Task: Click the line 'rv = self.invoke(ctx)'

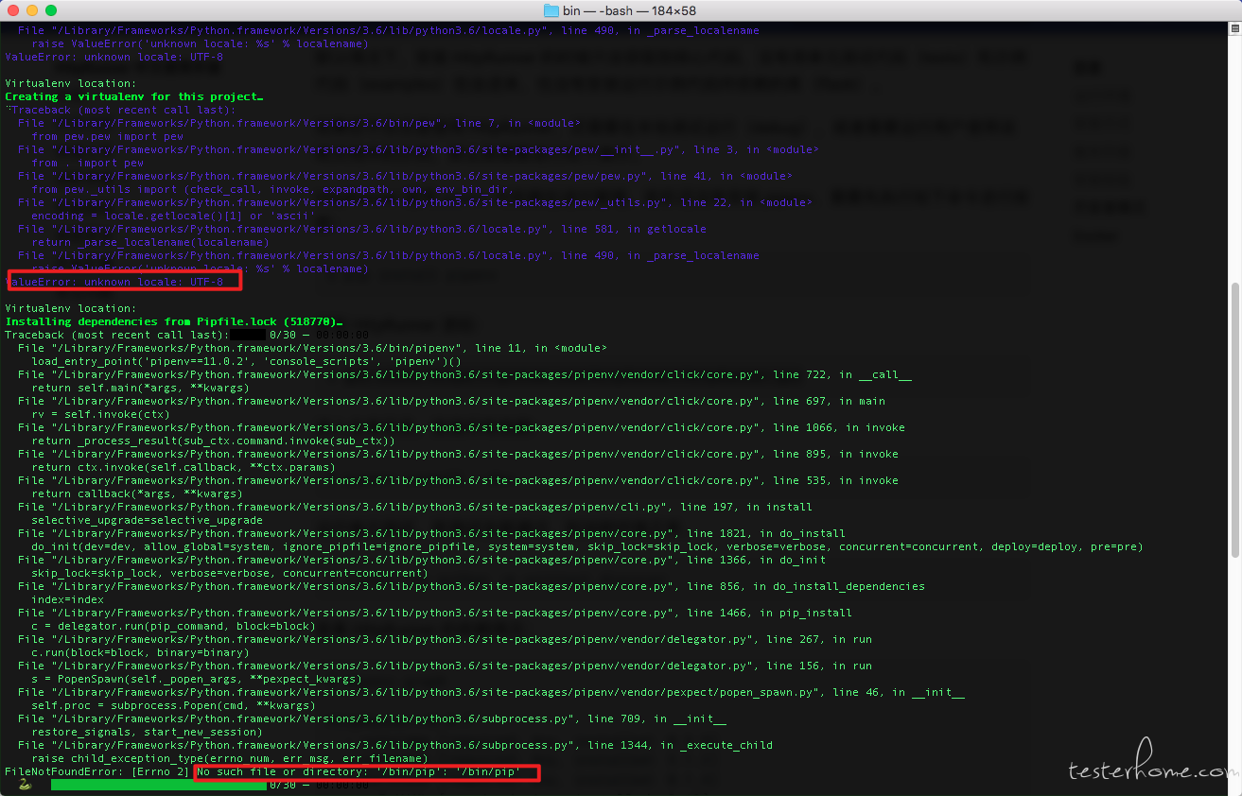Action: pos(101,414)
